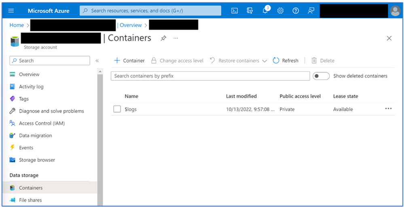
Task: Click the left menu scrollbar up arrow
Action: pos(100,71)
